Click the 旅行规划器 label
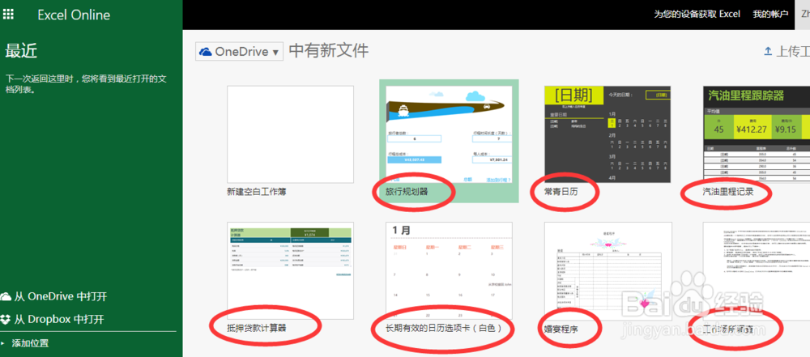Viewport: 810px width, 357px height. pos(407,192)
